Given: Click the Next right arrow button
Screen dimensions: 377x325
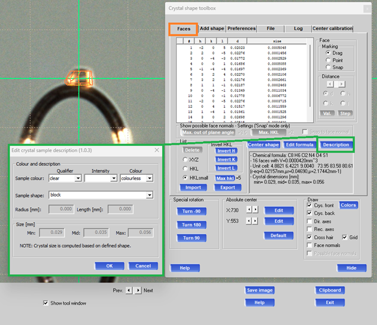Looking at the screenshot, I should pyautogui.click(x=137, y=290).
